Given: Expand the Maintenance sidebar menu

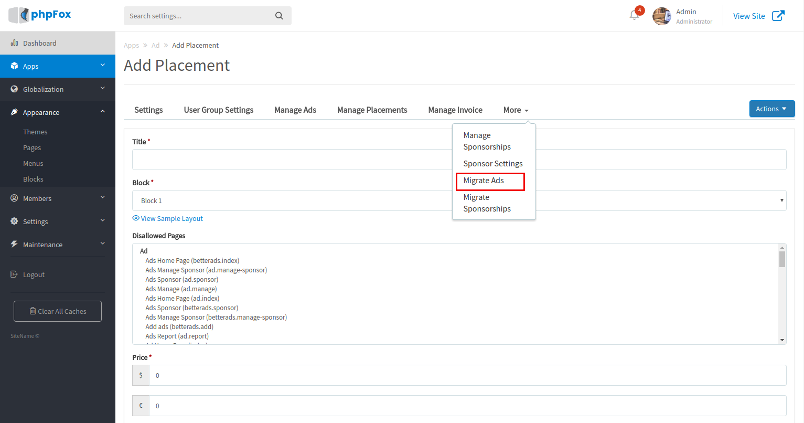Looking at the screenshot, I should 58,245.
